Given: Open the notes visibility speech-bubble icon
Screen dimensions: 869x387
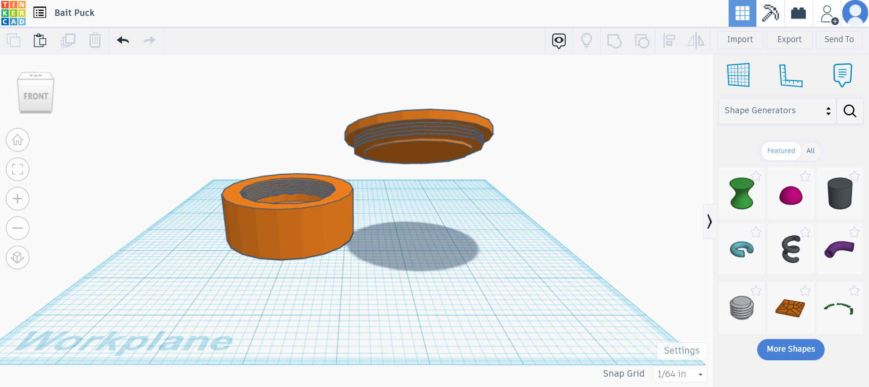Looking at the screenshot, I should [559, 41].
